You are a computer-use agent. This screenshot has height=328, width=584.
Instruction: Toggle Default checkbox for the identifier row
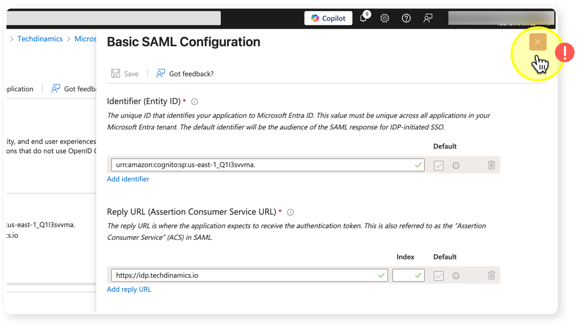(439, 166)
